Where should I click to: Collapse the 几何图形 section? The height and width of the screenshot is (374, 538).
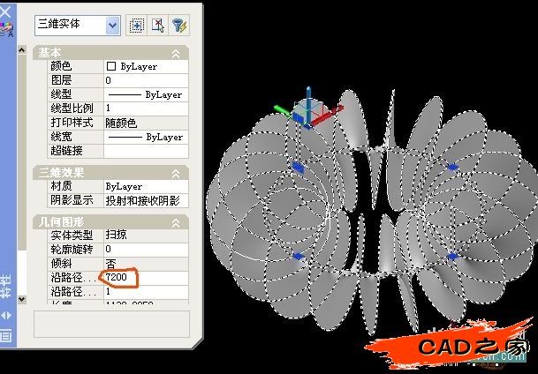[x=175, y=221]
